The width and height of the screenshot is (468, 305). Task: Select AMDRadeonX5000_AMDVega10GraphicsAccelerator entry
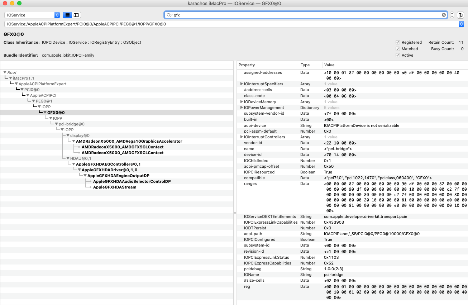pyautogui.click(x=129, y=141)
